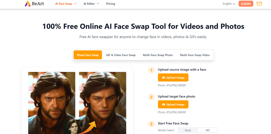Expand the AI Editor menu
The width and height of the screenshot is (271, 134).
click(91, 4)
